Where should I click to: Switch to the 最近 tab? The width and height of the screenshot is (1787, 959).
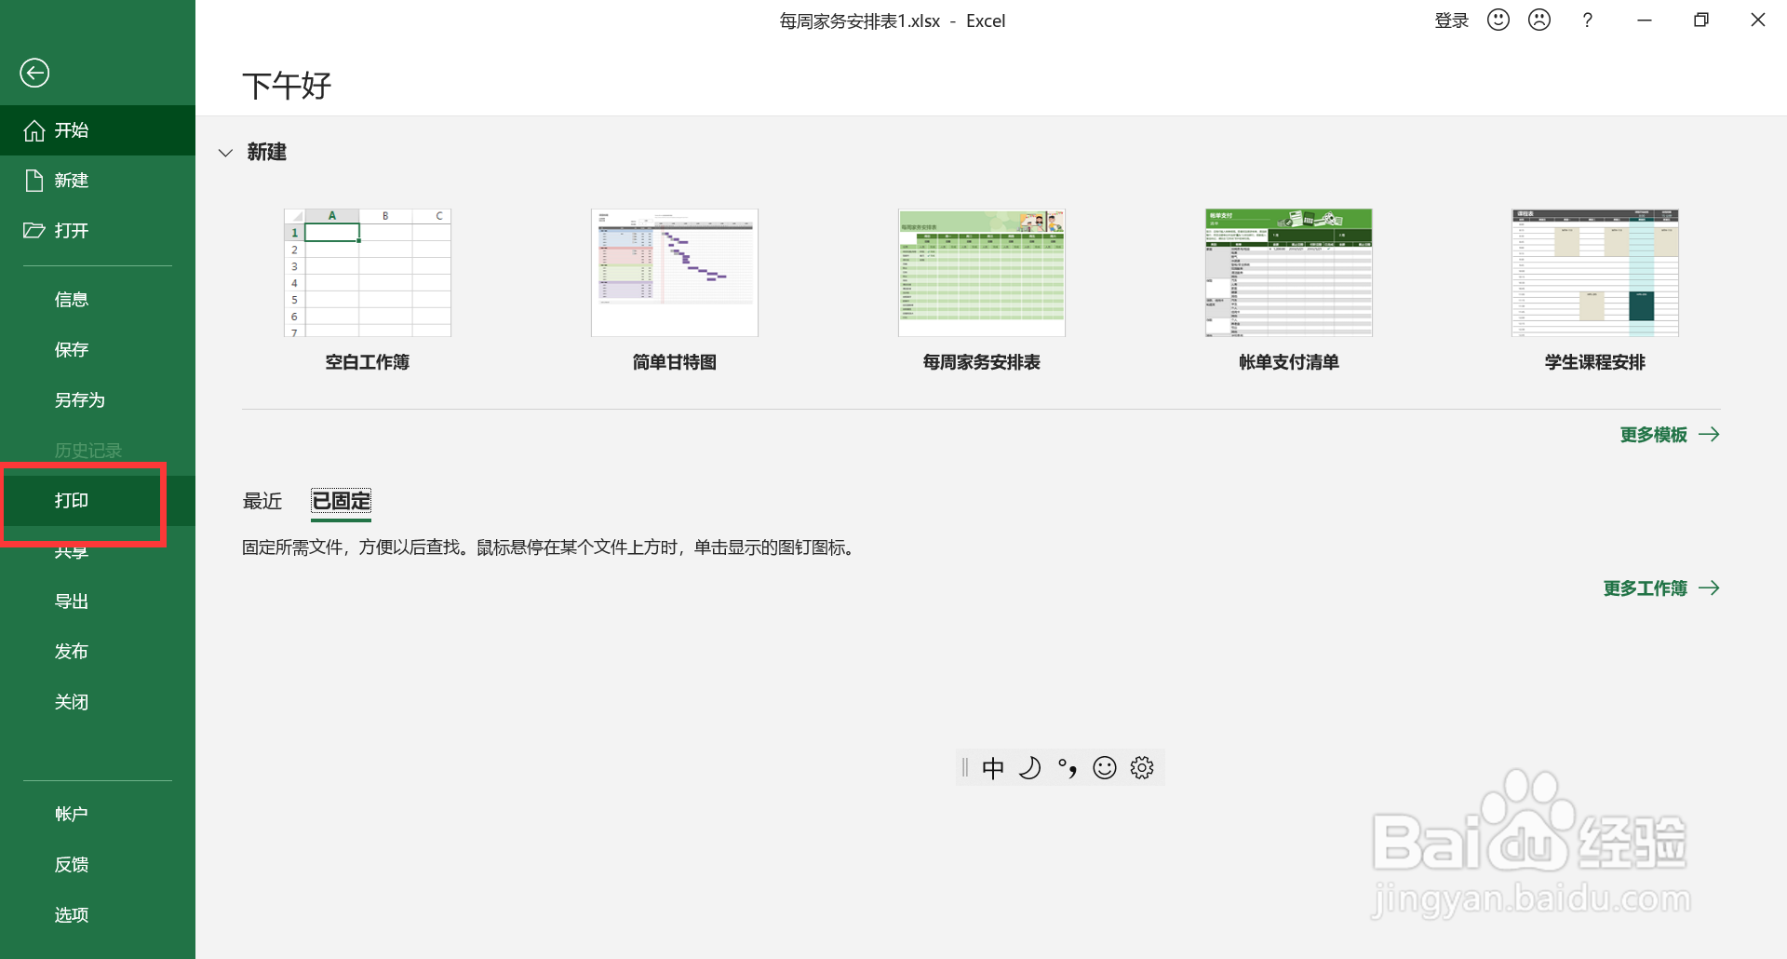(x=262, y=501)
